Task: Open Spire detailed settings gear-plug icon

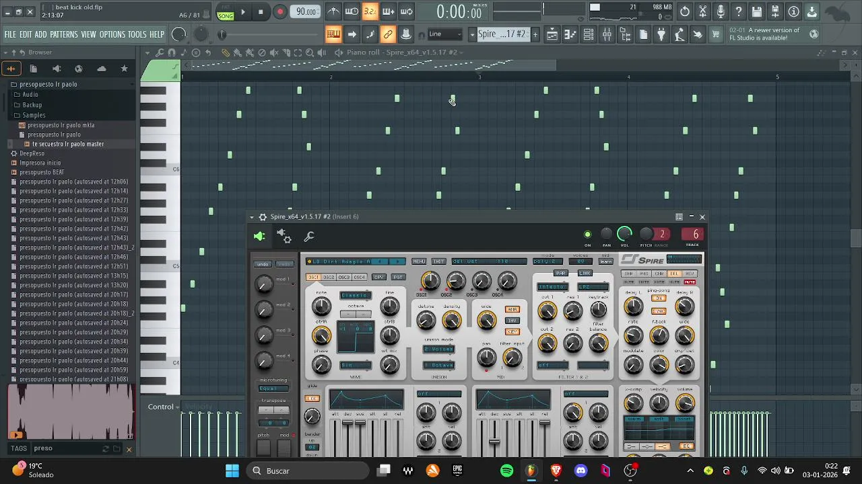Action: (284, 236)
